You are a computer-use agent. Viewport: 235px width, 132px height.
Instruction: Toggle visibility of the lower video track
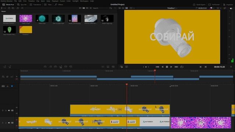[12, 123]
